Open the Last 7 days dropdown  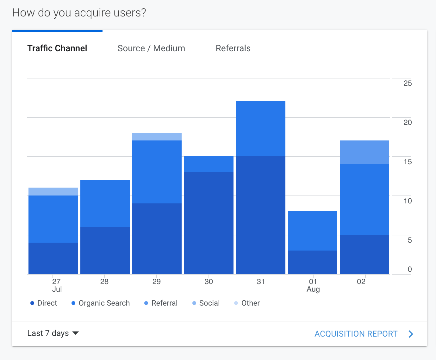point(48,333)
